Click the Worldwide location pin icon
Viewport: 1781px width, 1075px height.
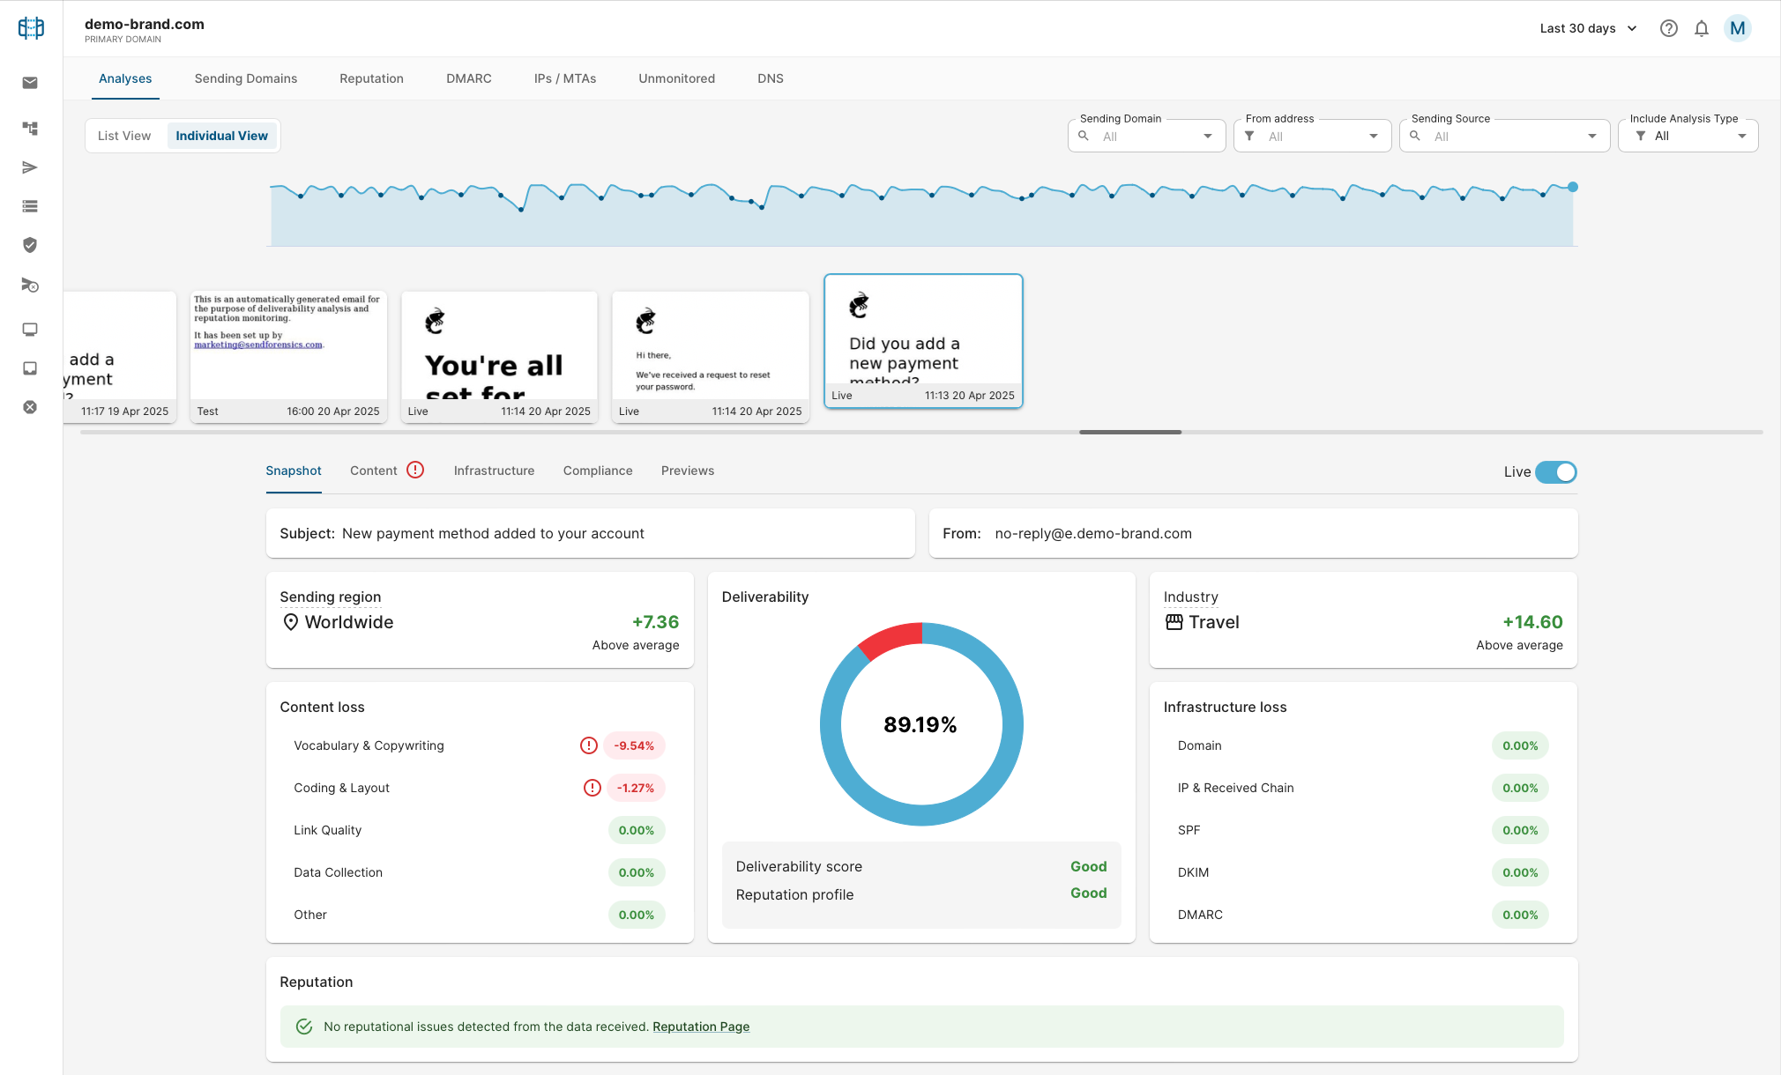290,622
